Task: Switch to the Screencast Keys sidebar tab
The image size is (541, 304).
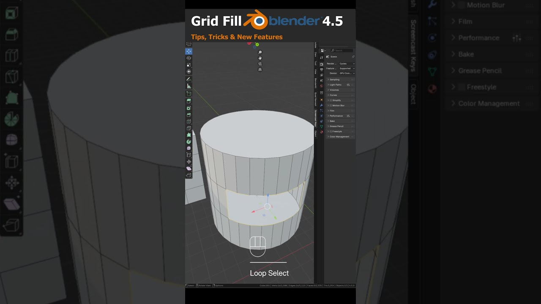Action: coord(315,119)
